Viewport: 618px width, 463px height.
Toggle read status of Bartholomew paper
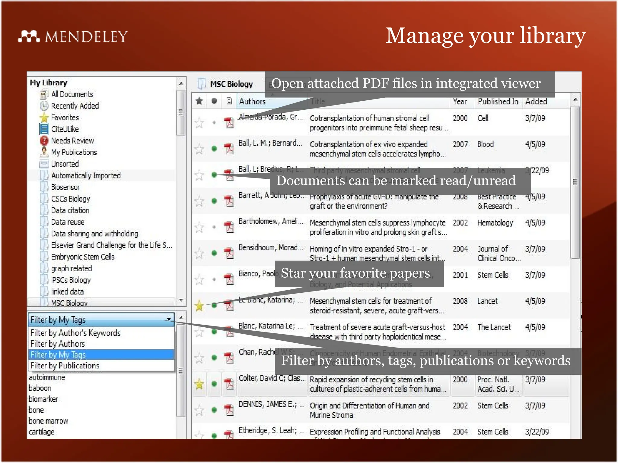coord(214,227)
